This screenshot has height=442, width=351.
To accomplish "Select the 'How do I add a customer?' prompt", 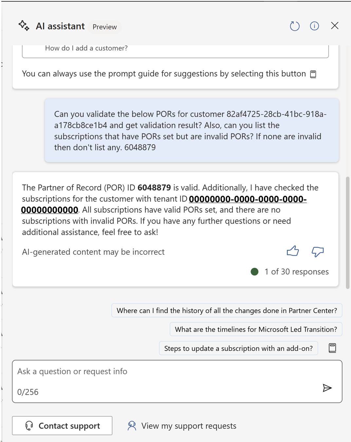I will tap(86, 48).
